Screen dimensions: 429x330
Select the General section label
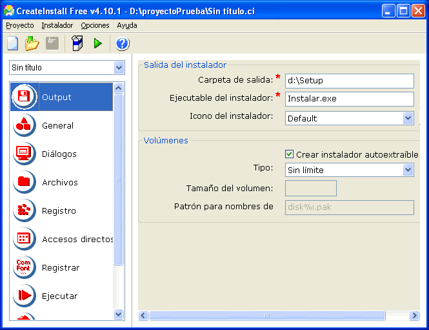[x=57, y=125]
